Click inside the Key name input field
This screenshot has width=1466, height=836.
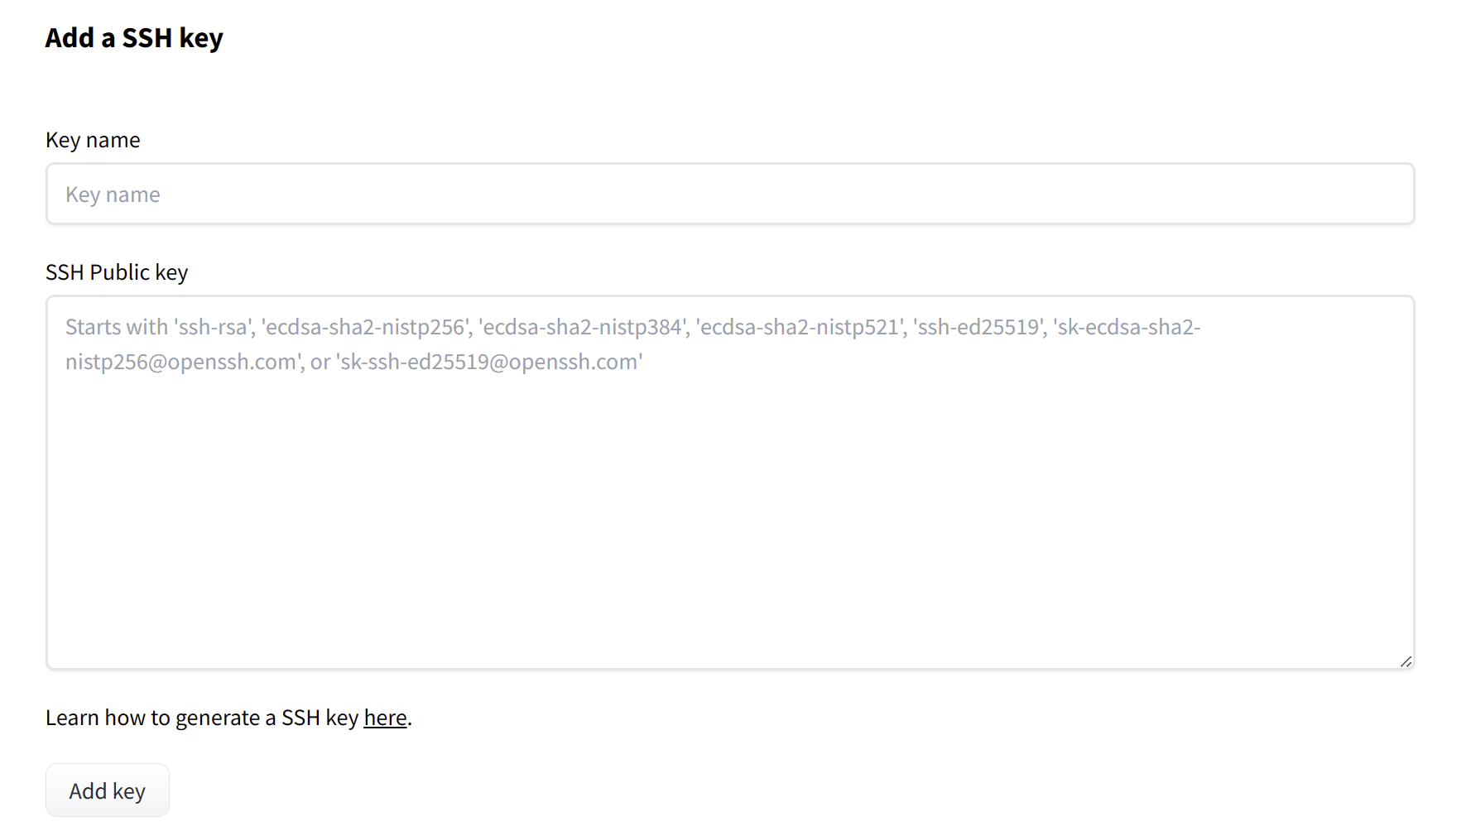tap(728, 194)
